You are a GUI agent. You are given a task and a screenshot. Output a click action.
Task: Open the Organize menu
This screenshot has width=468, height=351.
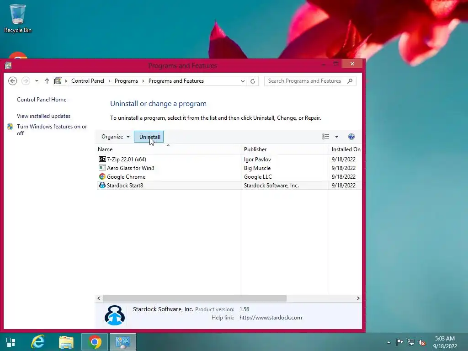[x=116, y=137]
